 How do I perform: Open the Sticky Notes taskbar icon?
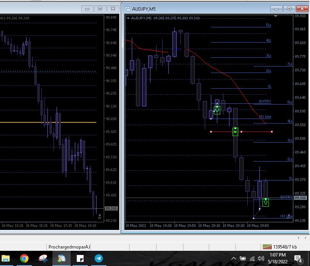(80, 258)
